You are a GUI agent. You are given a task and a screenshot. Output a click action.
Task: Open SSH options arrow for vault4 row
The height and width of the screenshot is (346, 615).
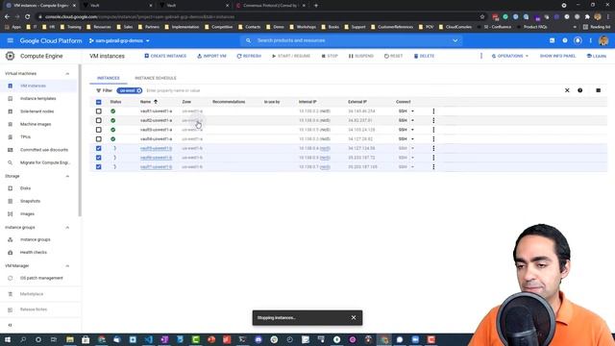click(412, 138)
